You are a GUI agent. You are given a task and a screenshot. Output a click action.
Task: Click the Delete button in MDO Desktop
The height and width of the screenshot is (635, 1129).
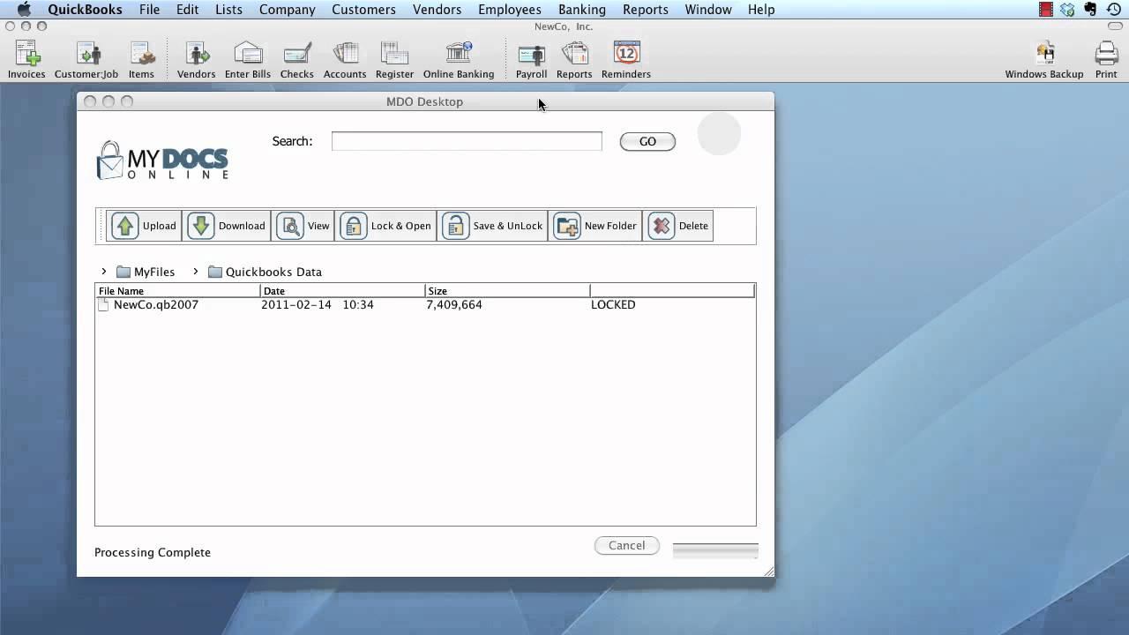pyautogui.click(x=678, y=226)
